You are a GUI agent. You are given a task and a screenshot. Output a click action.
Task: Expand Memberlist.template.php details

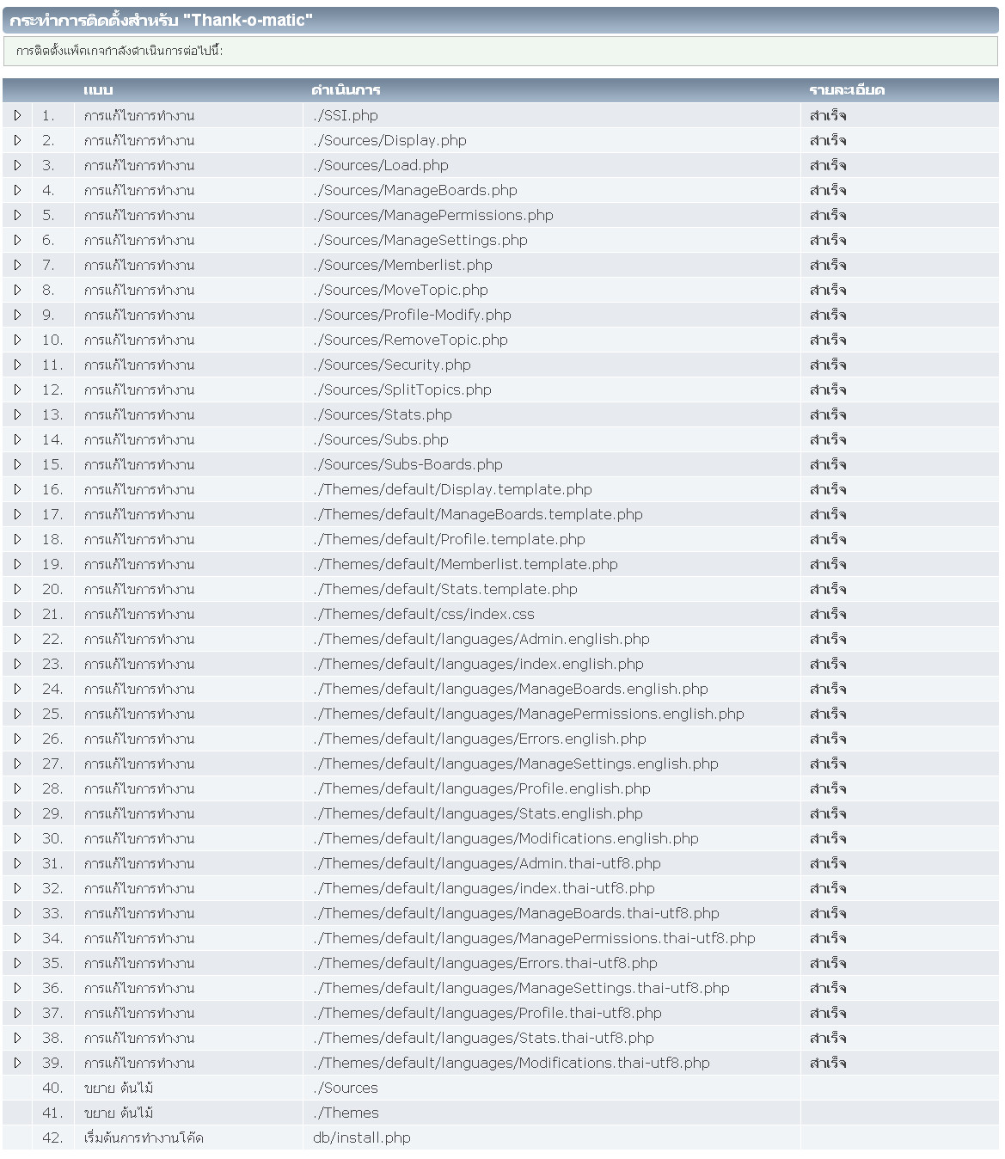click(17, 564)
